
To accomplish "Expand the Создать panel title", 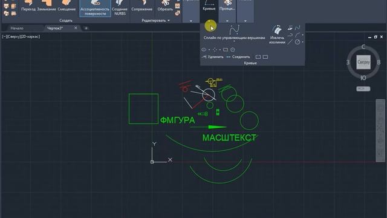I will 66,21.
